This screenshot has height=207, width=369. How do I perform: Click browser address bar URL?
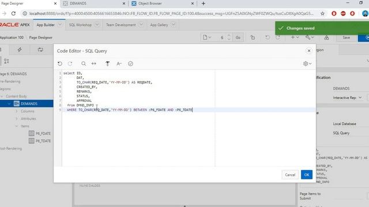pos(171,13)
